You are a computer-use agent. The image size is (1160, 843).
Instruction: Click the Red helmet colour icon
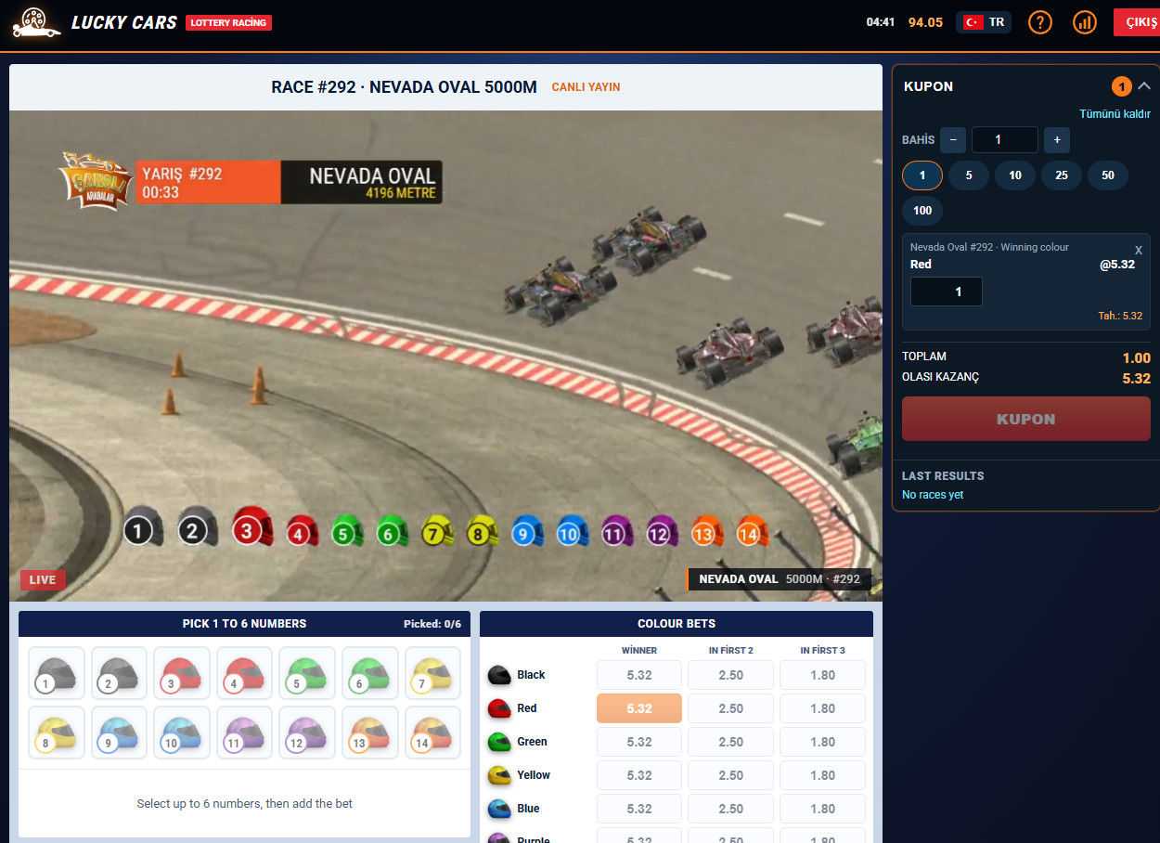(499, 708)
